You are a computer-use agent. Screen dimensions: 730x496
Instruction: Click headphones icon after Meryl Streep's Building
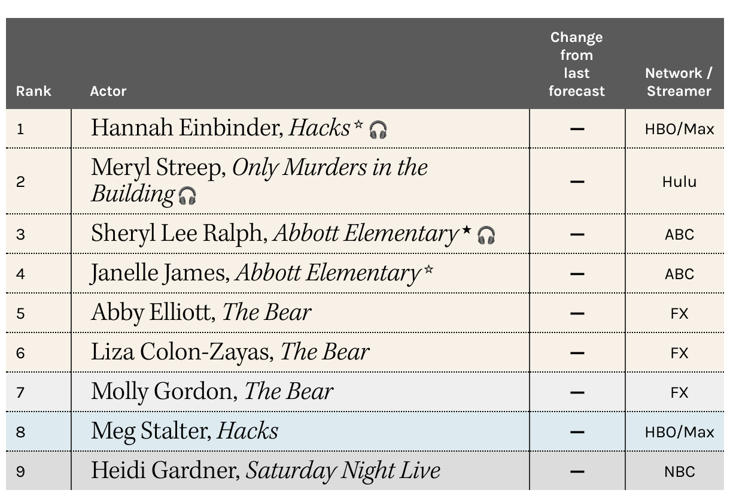[x=187, y=195]
